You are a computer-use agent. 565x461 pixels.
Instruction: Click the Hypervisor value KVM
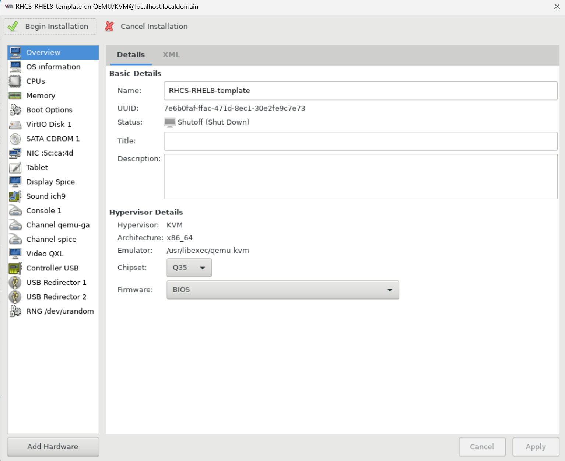175,225
